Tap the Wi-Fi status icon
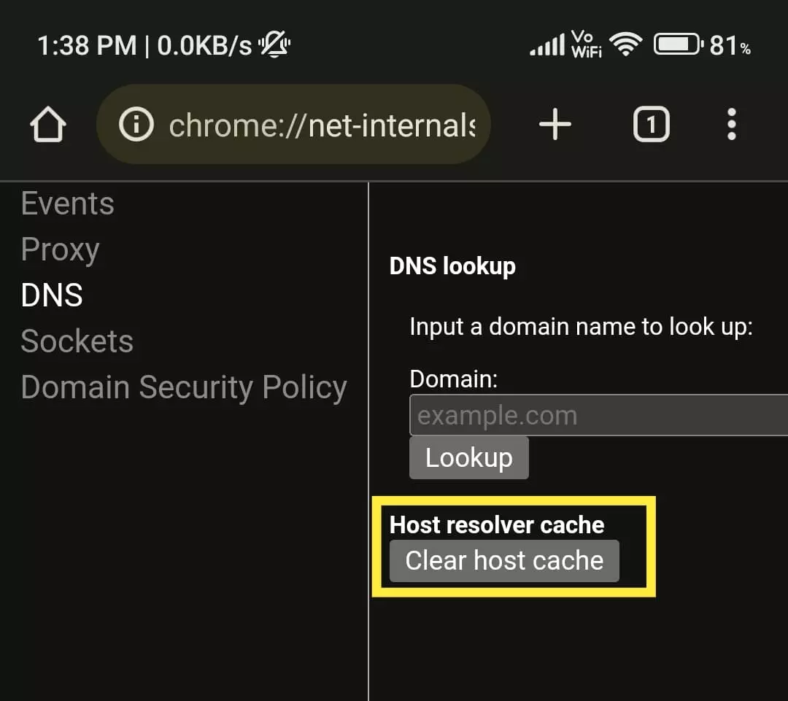The height and width of the screenshot is (701, 788). coord(626,44)
